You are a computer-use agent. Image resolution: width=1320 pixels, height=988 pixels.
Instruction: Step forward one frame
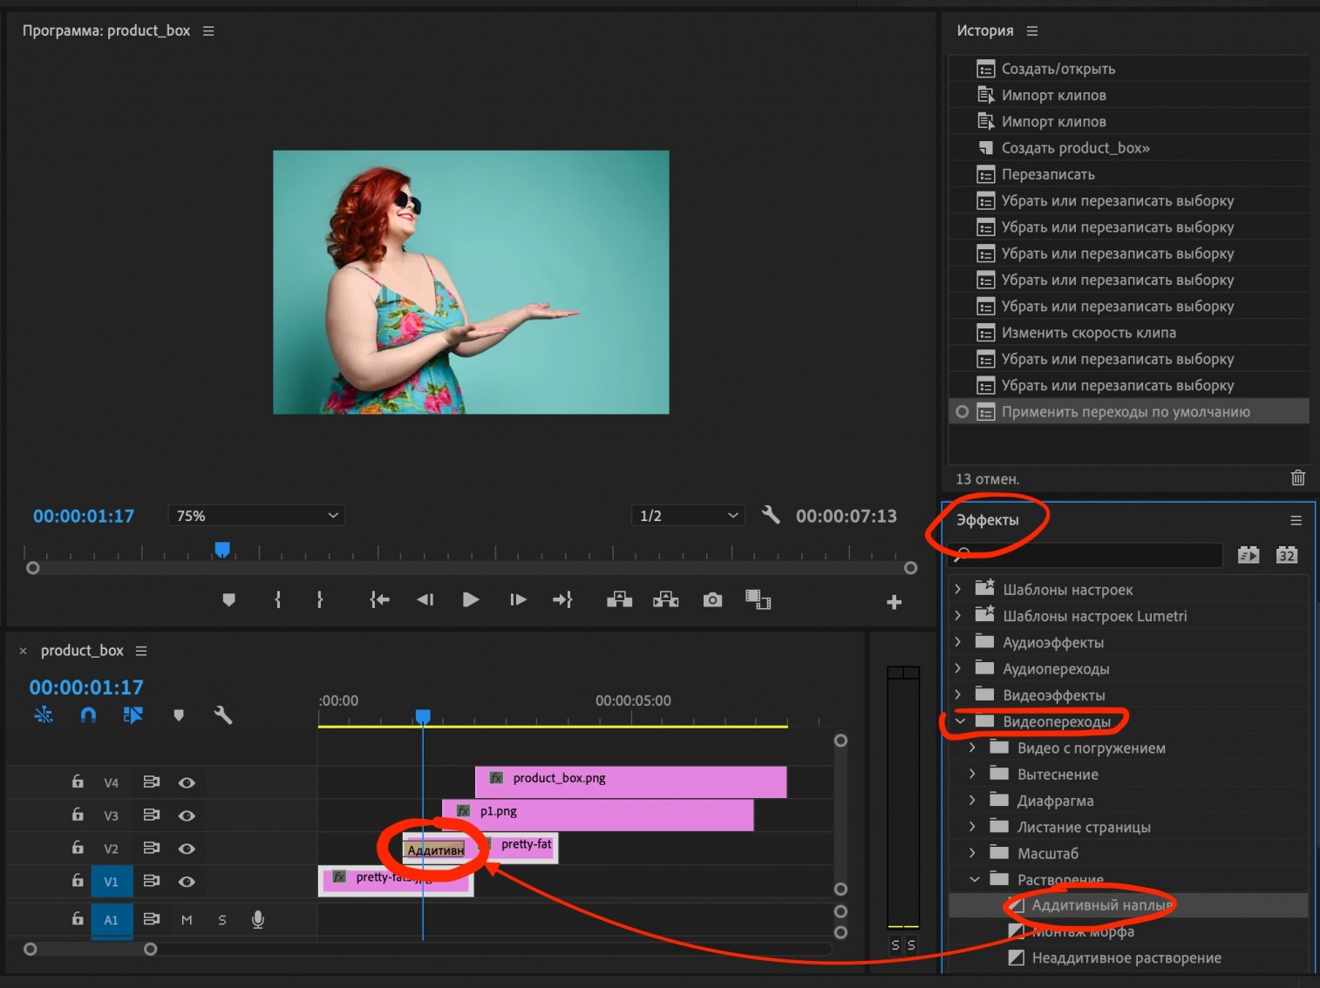click(518, 599)
